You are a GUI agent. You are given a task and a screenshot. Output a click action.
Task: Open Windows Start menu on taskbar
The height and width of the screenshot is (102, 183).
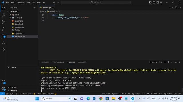[37, 99]
